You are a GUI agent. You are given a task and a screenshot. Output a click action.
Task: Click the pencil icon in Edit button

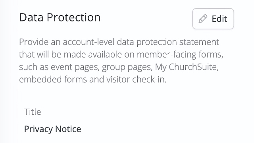point(203,19)
